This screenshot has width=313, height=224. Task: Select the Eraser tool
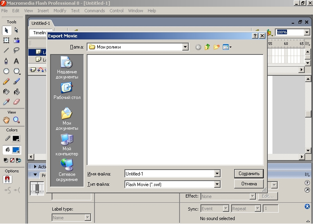point(17,102)
